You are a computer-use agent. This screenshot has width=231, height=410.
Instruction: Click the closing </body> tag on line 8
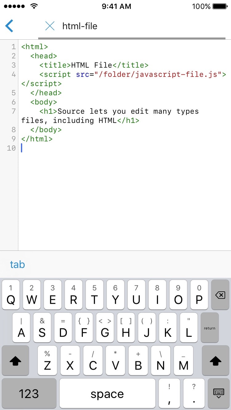46,130
